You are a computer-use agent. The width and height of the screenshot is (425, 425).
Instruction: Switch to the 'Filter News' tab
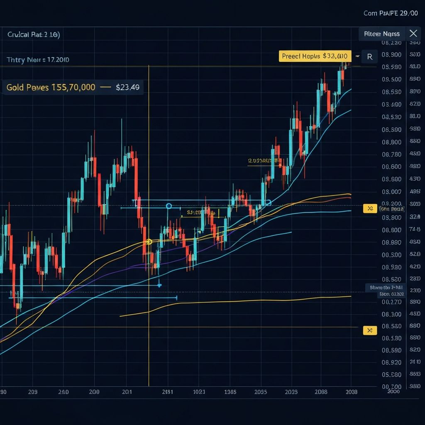[x=381, y=34]
